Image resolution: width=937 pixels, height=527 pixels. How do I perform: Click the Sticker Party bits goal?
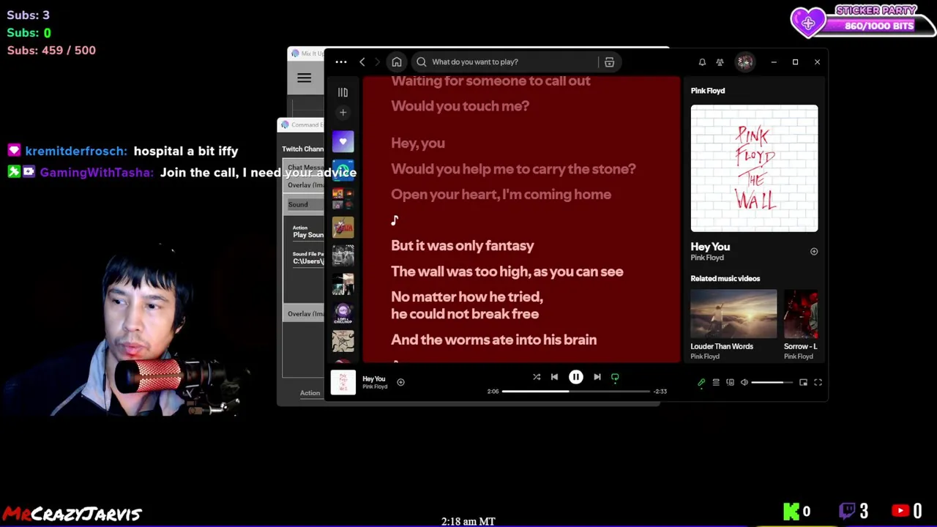point(864,20)
